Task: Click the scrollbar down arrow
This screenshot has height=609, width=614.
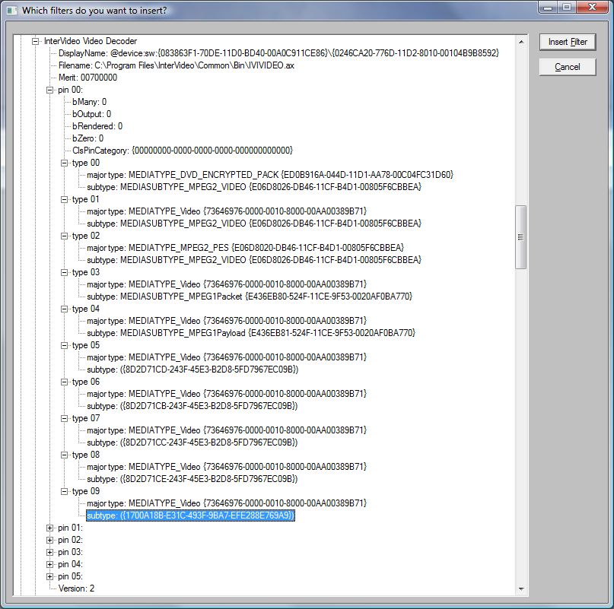Action: [x=520, y=588]
